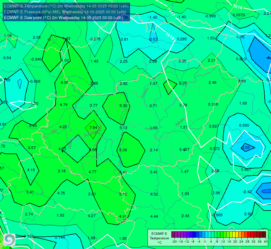Click the 0.972 temperature value

click(x=215, y=149)
